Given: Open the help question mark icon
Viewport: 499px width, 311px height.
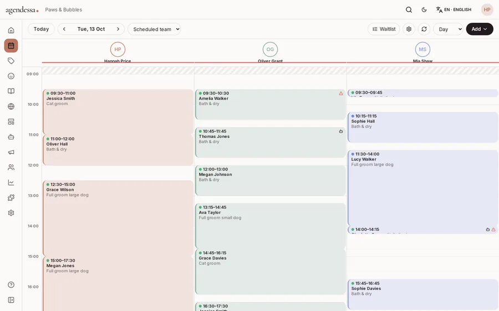Looking at the screenshot, I should pyautogui.click(x=11, y=284).
